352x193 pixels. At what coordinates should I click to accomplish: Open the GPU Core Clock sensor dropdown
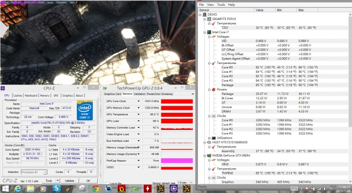pyautogui.click(x=138, y=101)
